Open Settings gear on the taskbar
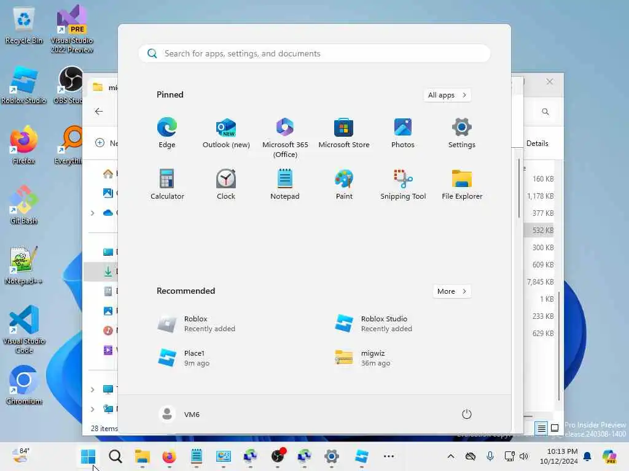Image resolution: width=629 pixels, height=471 pixels. [331, 456]
